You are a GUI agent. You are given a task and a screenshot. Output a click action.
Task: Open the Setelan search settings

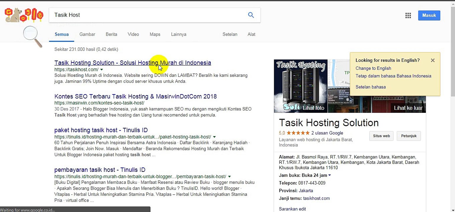click(x=230, y=34)
